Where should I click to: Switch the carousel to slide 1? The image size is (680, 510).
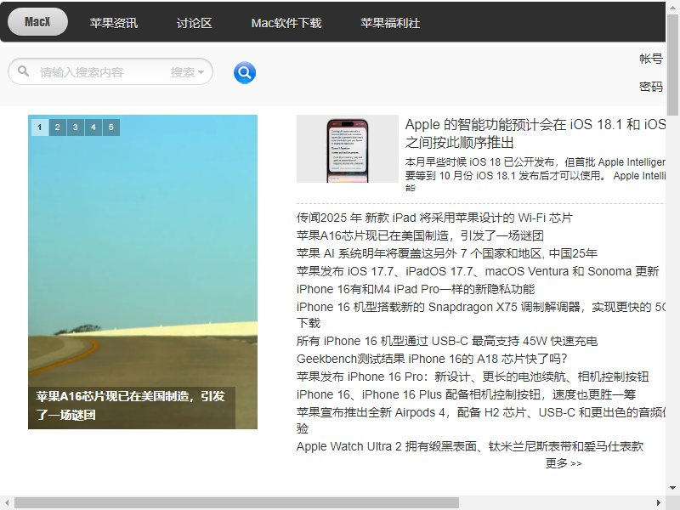pos(40,127)
